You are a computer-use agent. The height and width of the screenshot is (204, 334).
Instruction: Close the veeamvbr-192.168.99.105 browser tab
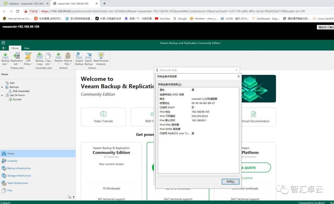pyautogui.click(x=96, y=4)
